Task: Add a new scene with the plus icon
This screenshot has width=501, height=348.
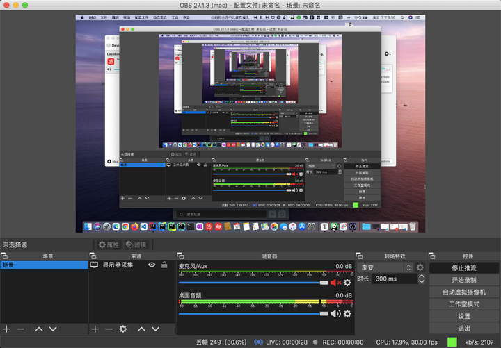Action: 6,329
